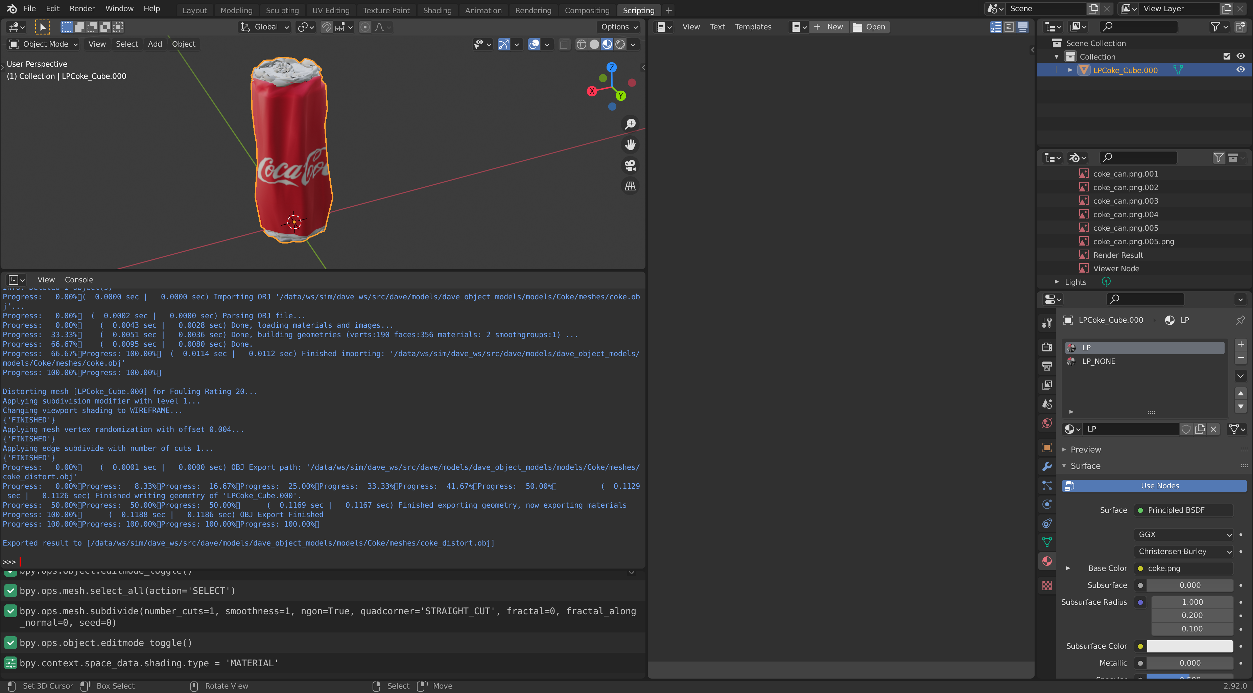Image resolution: width=1253 pixels, height=693 pixels.
Task: Toggle viewport gizmo display
Action: tap(503, 44)
